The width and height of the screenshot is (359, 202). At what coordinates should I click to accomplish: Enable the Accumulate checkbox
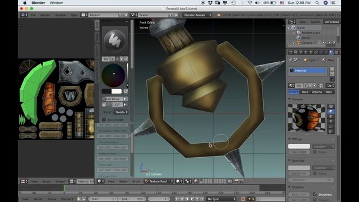pyautogui.click(x=104, y=120)
